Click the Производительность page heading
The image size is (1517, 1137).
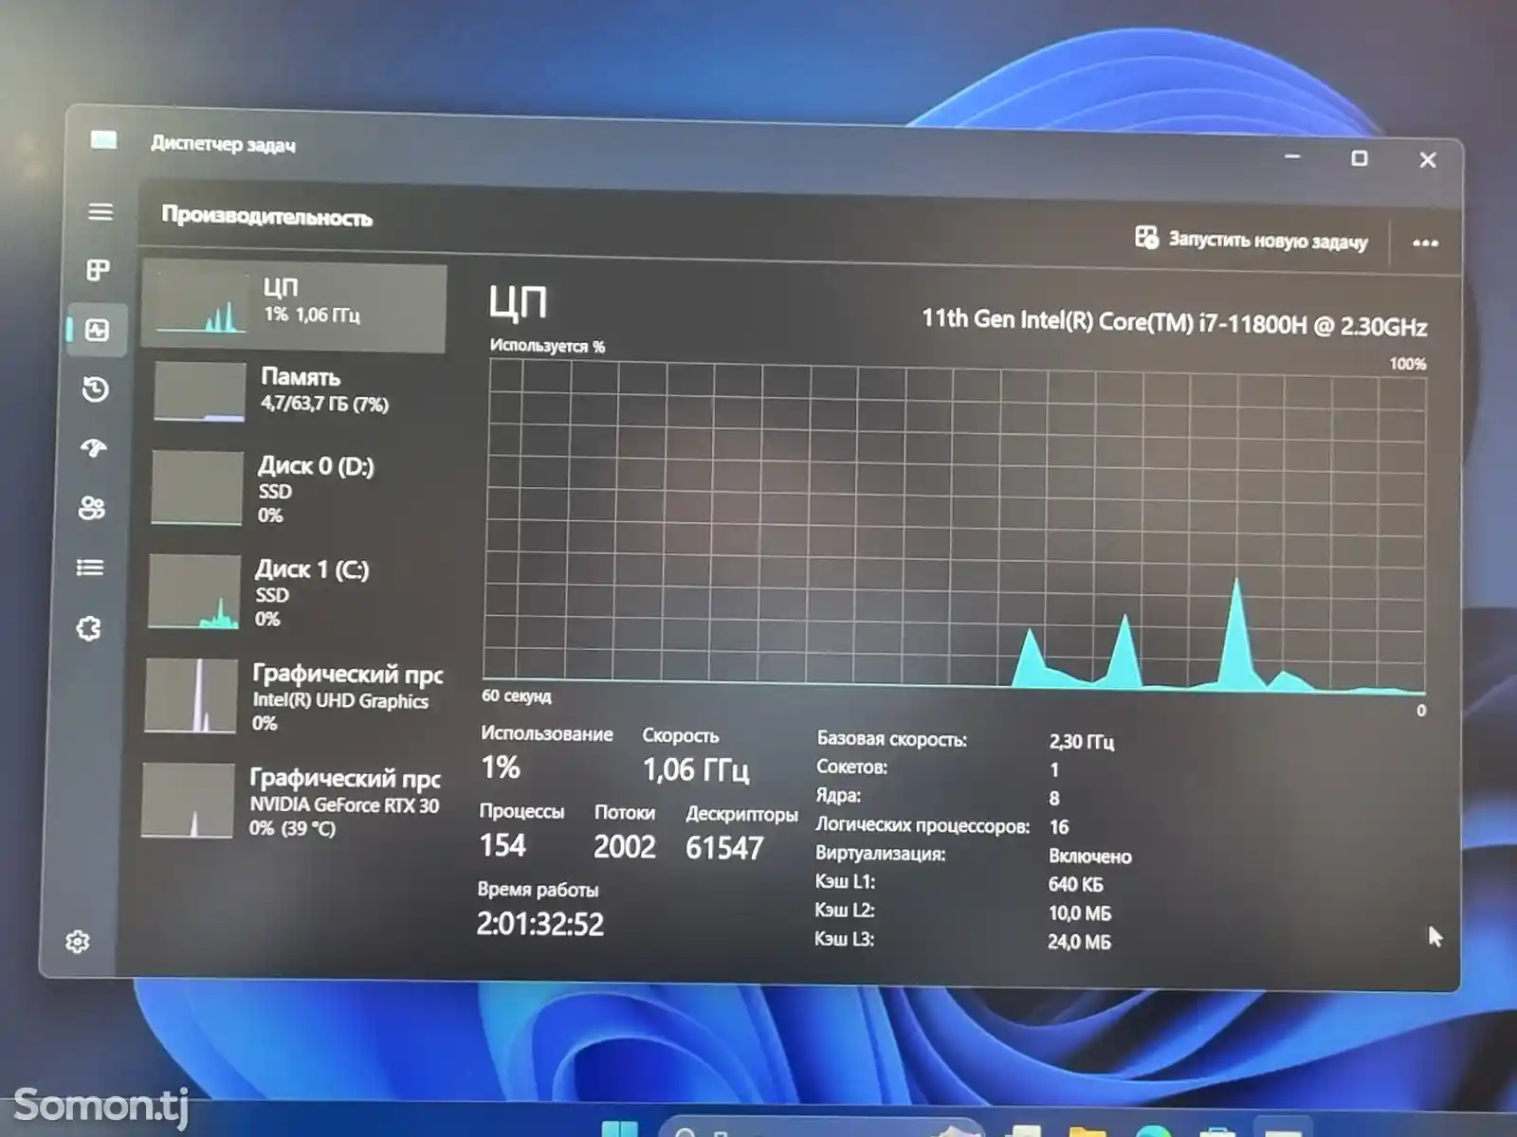pos(266,216)
